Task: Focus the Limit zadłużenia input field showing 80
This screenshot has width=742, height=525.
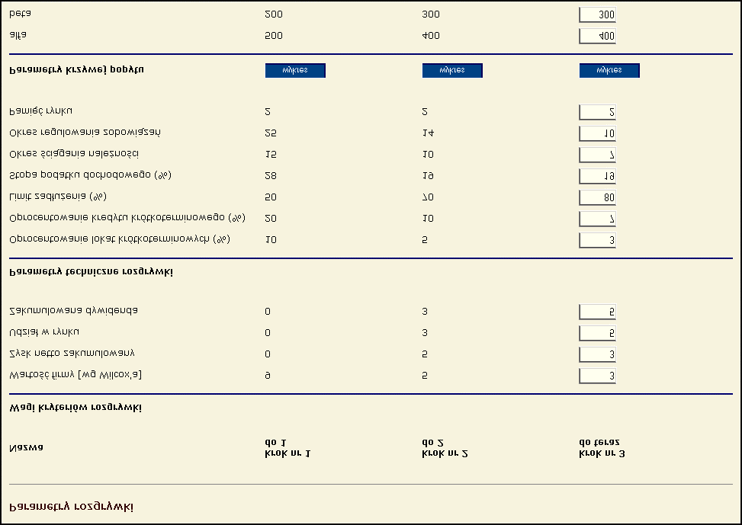Action: click(597, 197)
